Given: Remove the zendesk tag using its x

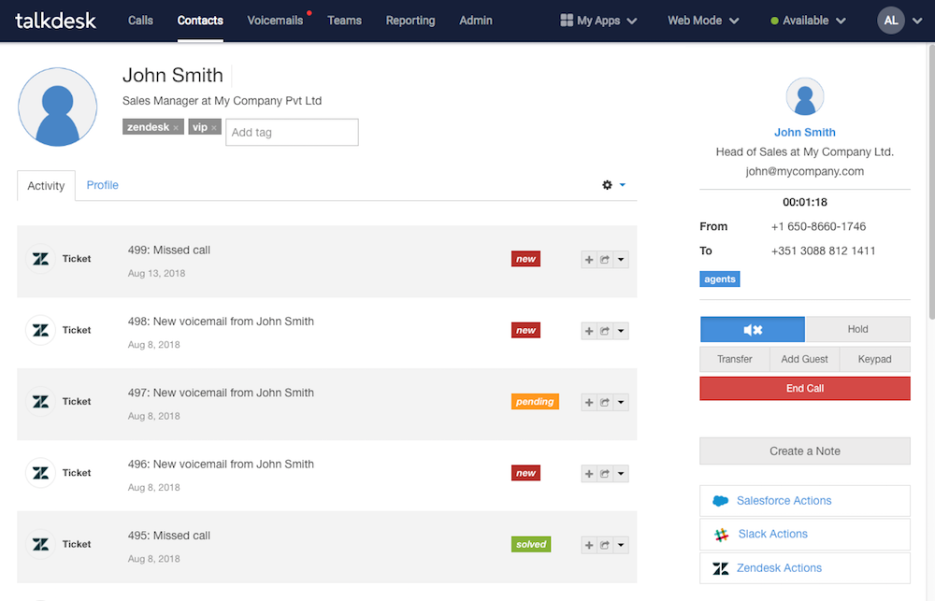Looking at the screenshot, I should (x=176, y=128).
